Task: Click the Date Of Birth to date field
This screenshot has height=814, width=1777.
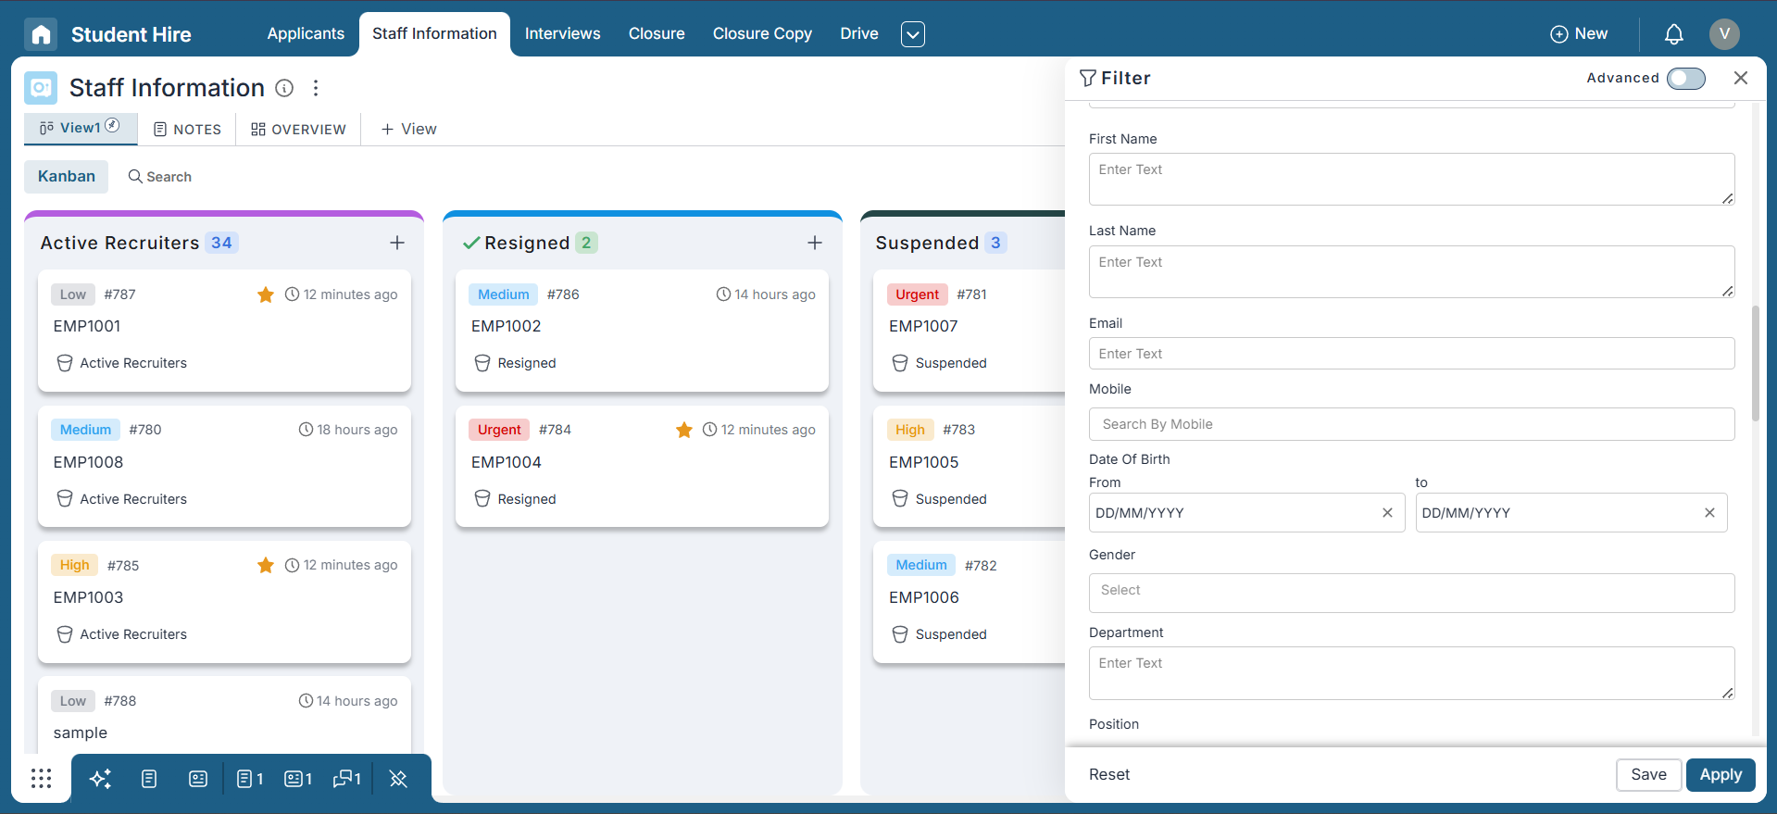Action: (x=1571, y=513)
